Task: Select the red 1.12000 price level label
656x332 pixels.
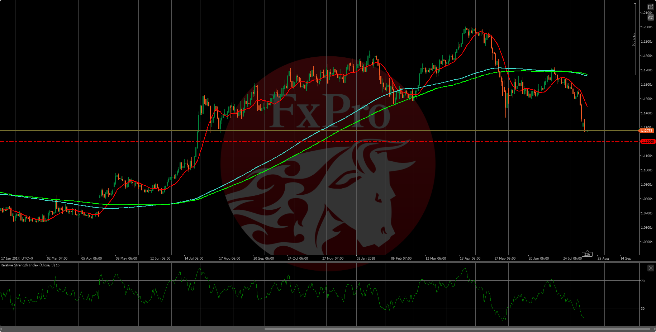Action: point(647,142)
